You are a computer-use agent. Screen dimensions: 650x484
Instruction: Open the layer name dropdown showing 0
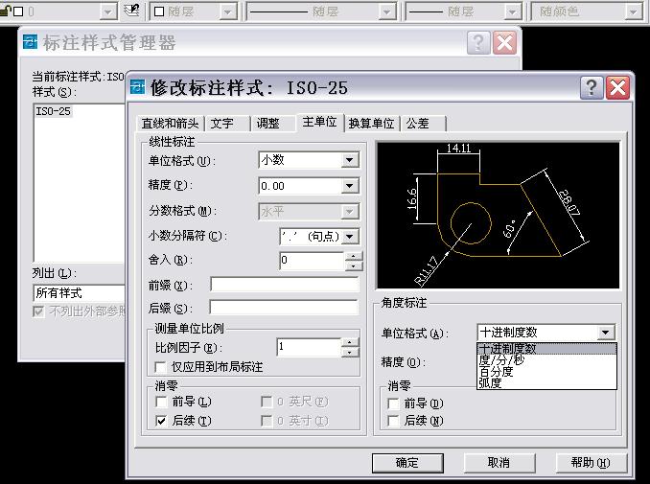[x=107, y=12]
